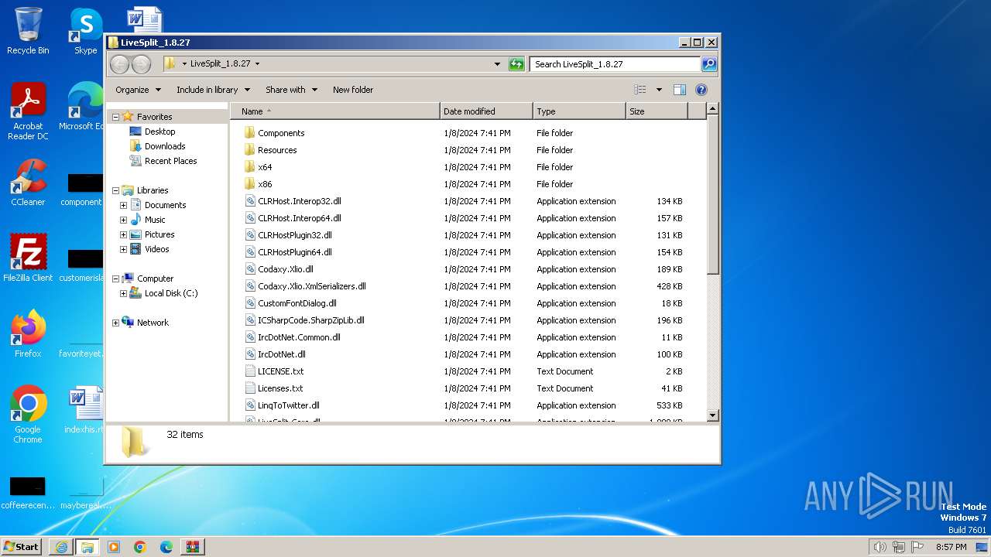Viewport: 991px width, 557px height.
Task: Collapse the Libraries tree section
Action: 115,190
